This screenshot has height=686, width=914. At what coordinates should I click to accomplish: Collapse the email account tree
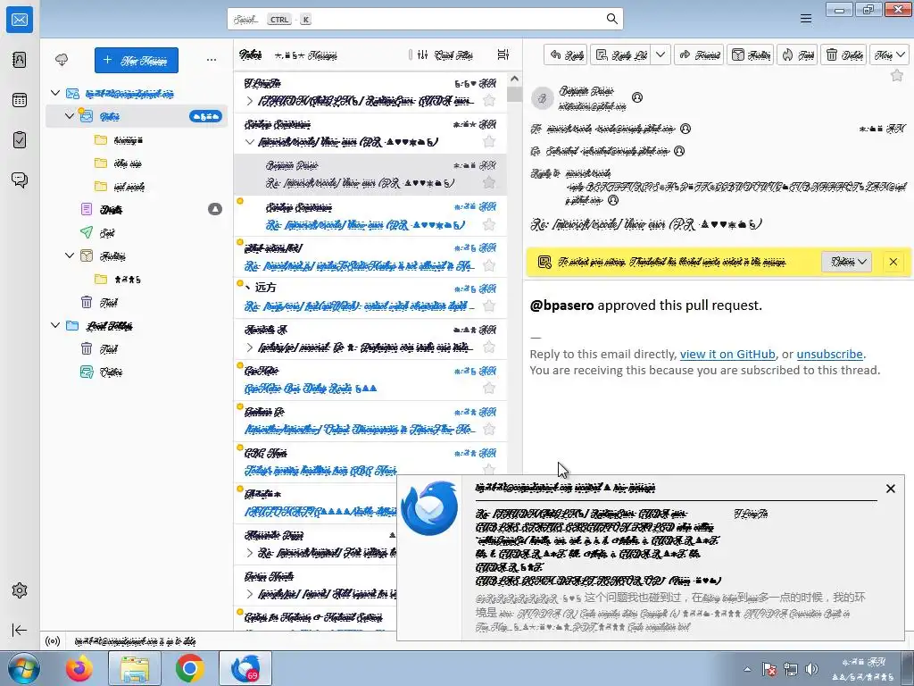click(55, 93)
